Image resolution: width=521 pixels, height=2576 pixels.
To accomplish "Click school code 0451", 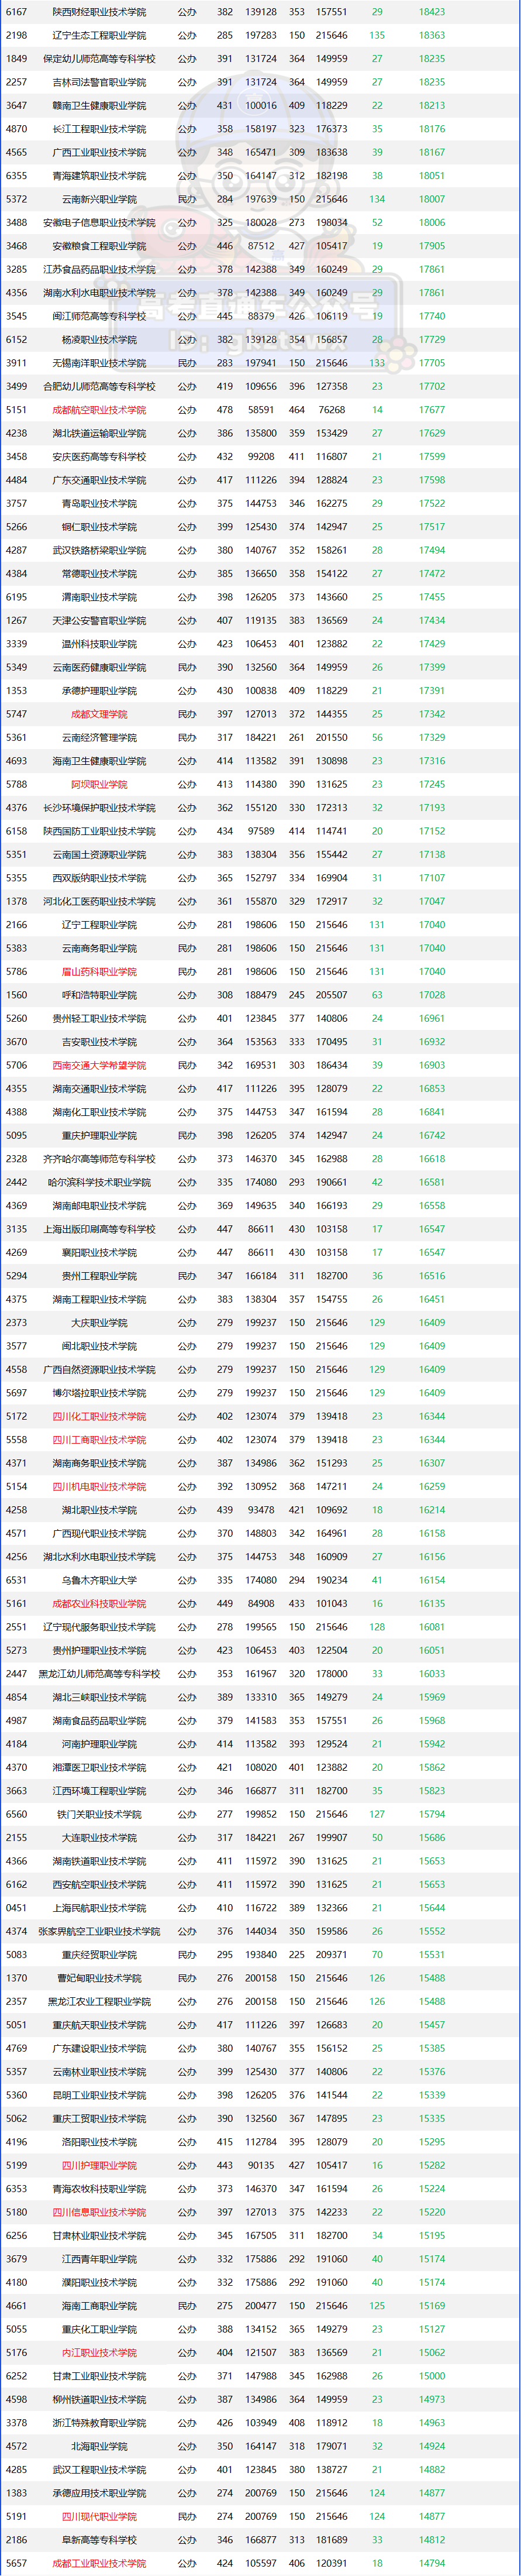I will point(16,1908).
